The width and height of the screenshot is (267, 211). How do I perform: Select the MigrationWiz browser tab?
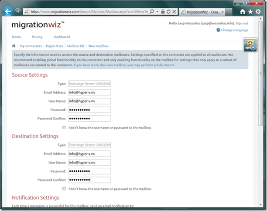tap(206, 12)
